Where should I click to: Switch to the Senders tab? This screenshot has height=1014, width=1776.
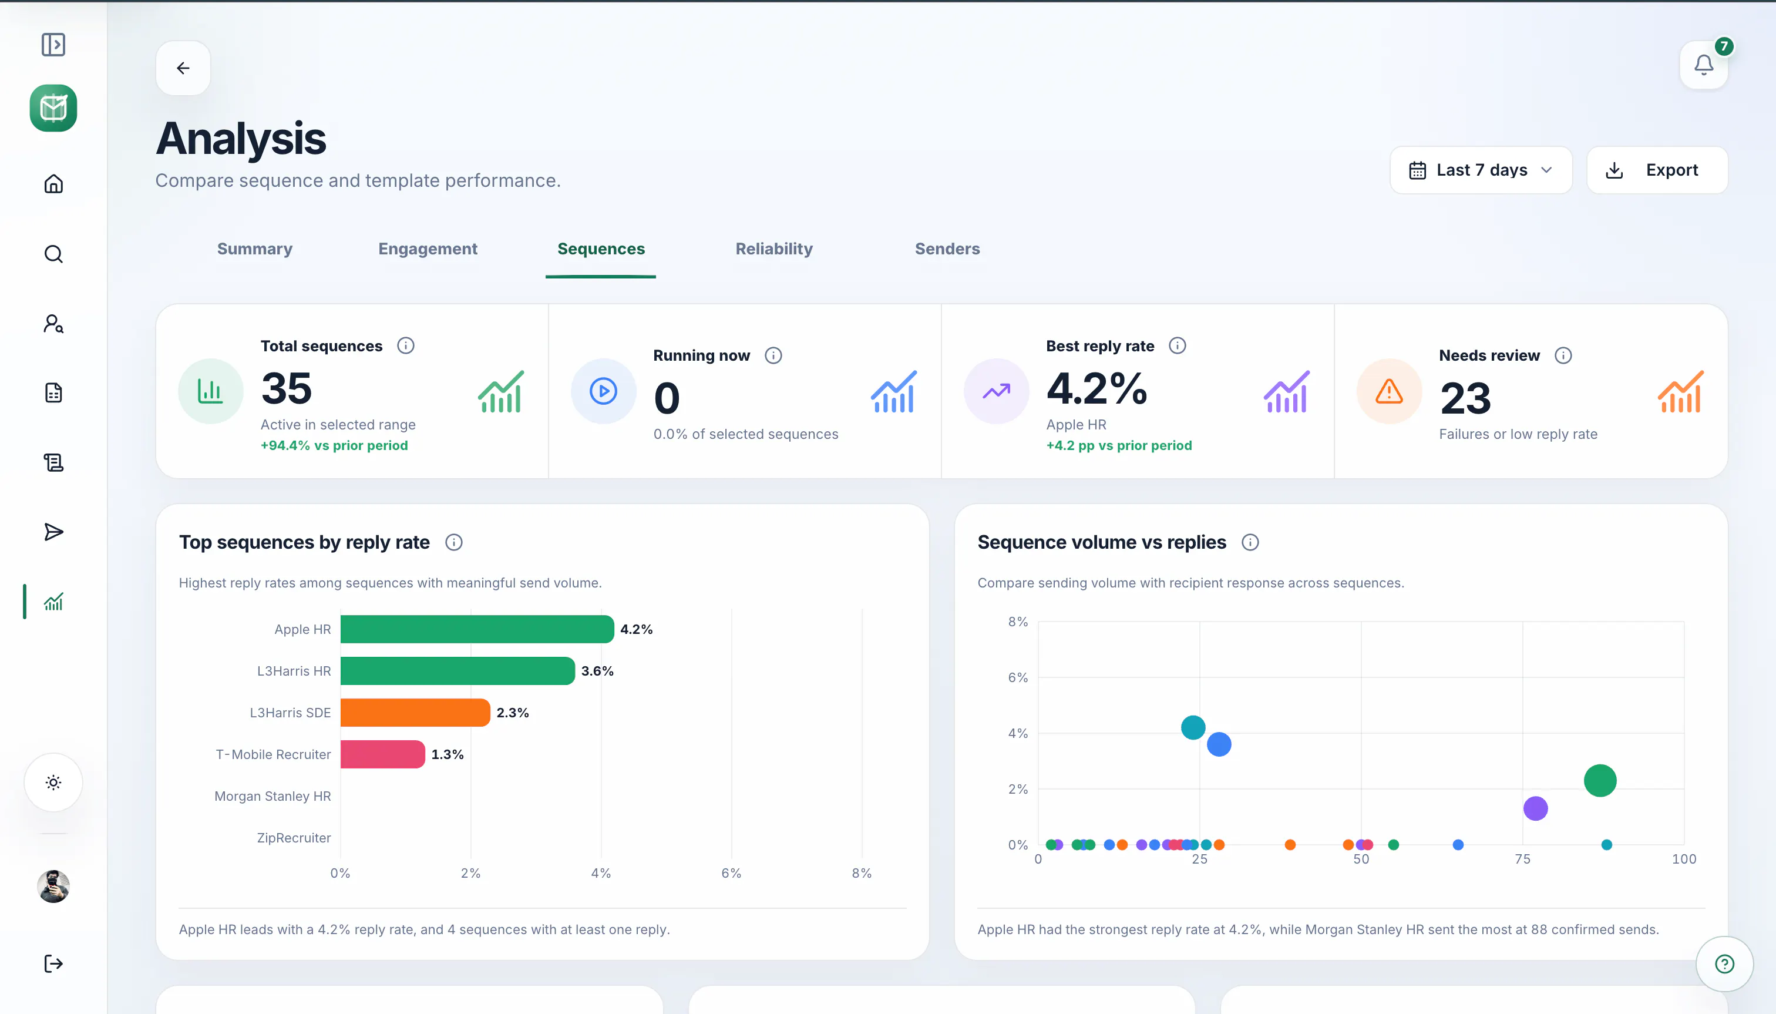(x=947, y=249)
